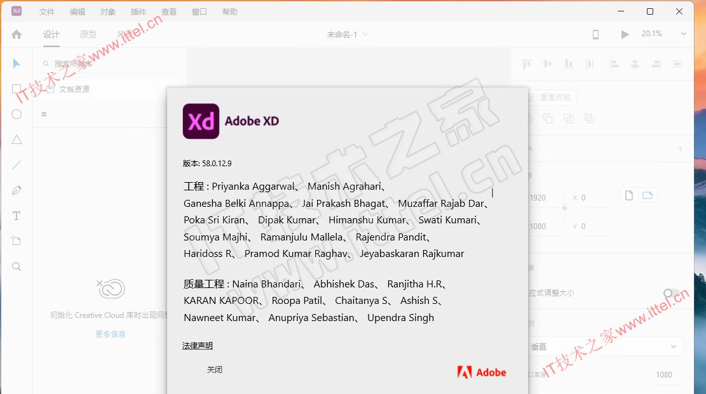Start the desktop preview play button
706x394 pixels.
[x=625, y=35]
